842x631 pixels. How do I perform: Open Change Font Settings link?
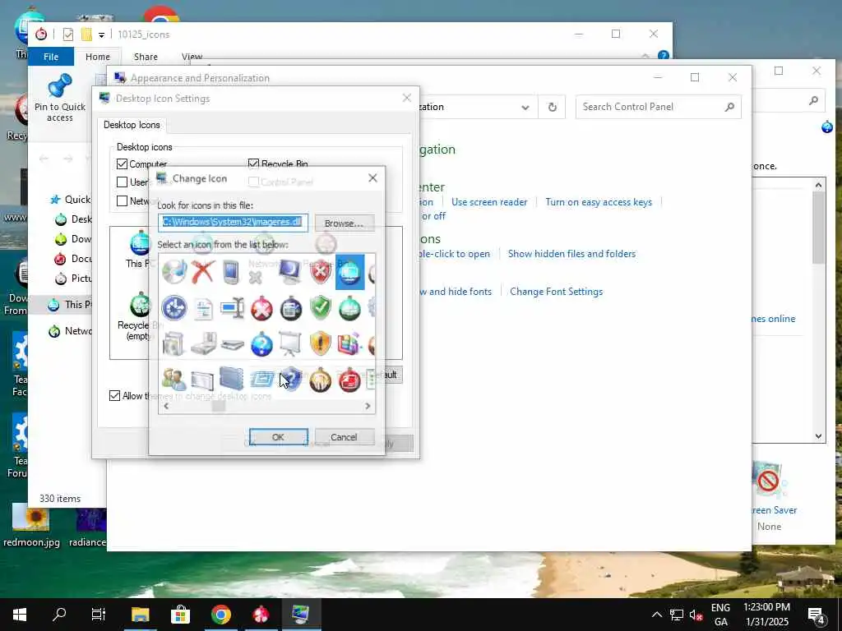(x=556, y=292)
